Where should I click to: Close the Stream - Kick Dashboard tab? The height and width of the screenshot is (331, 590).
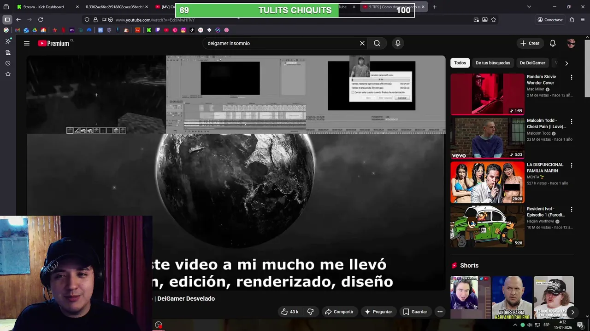coord(77,7)
